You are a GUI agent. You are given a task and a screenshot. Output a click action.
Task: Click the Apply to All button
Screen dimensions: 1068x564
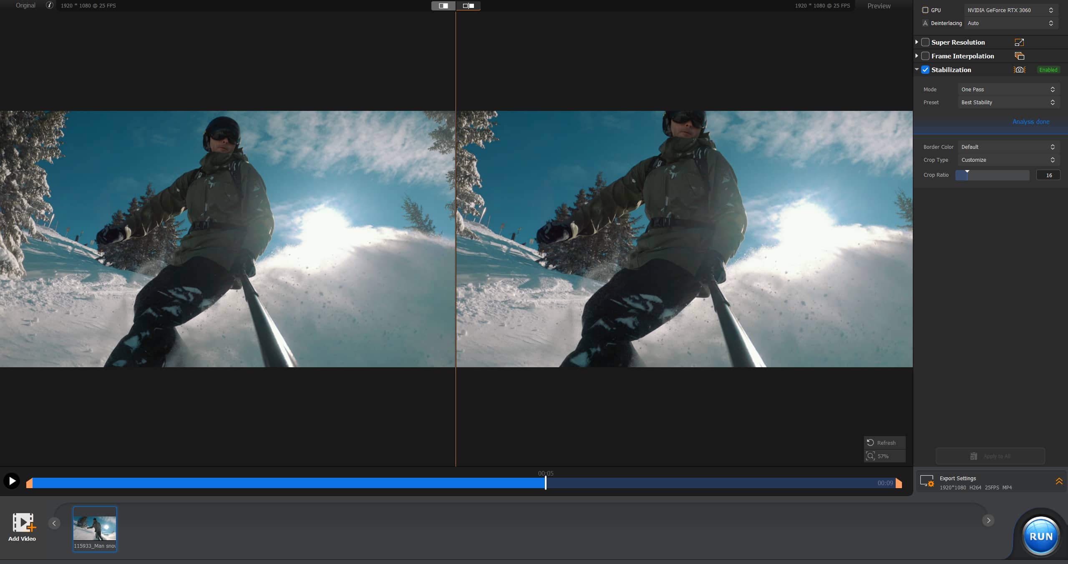click(x=990, y=456)
